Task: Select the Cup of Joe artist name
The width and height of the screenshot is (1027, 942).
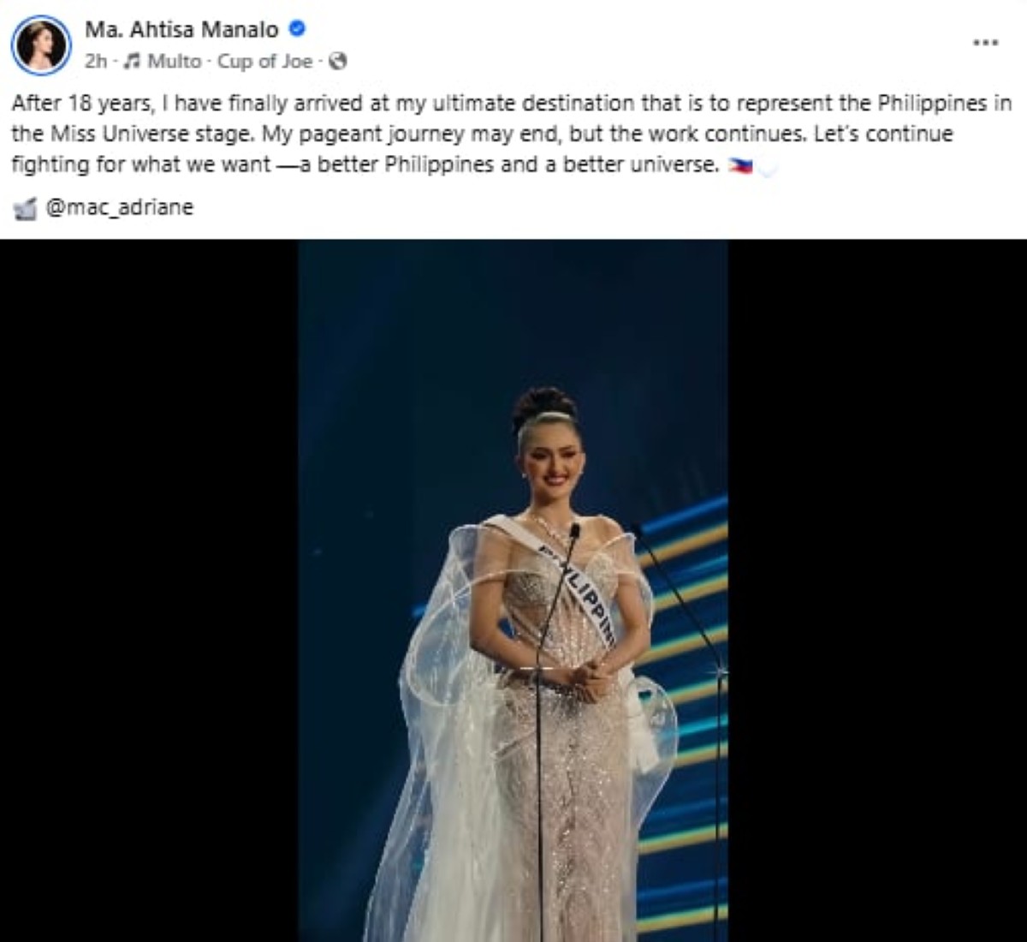Action: pos(264,62)
